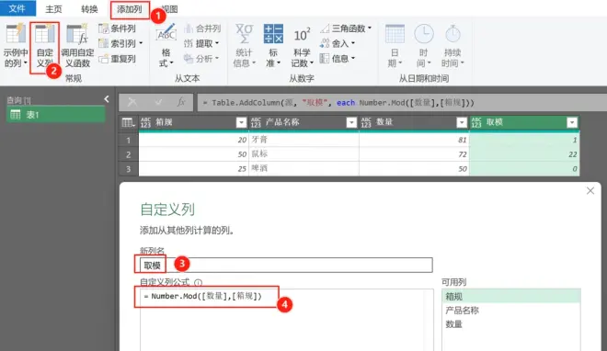The height and width of the screenshot is (351, 607).
Task: Open 三角函数 dropdown
Action: [346, 28]
